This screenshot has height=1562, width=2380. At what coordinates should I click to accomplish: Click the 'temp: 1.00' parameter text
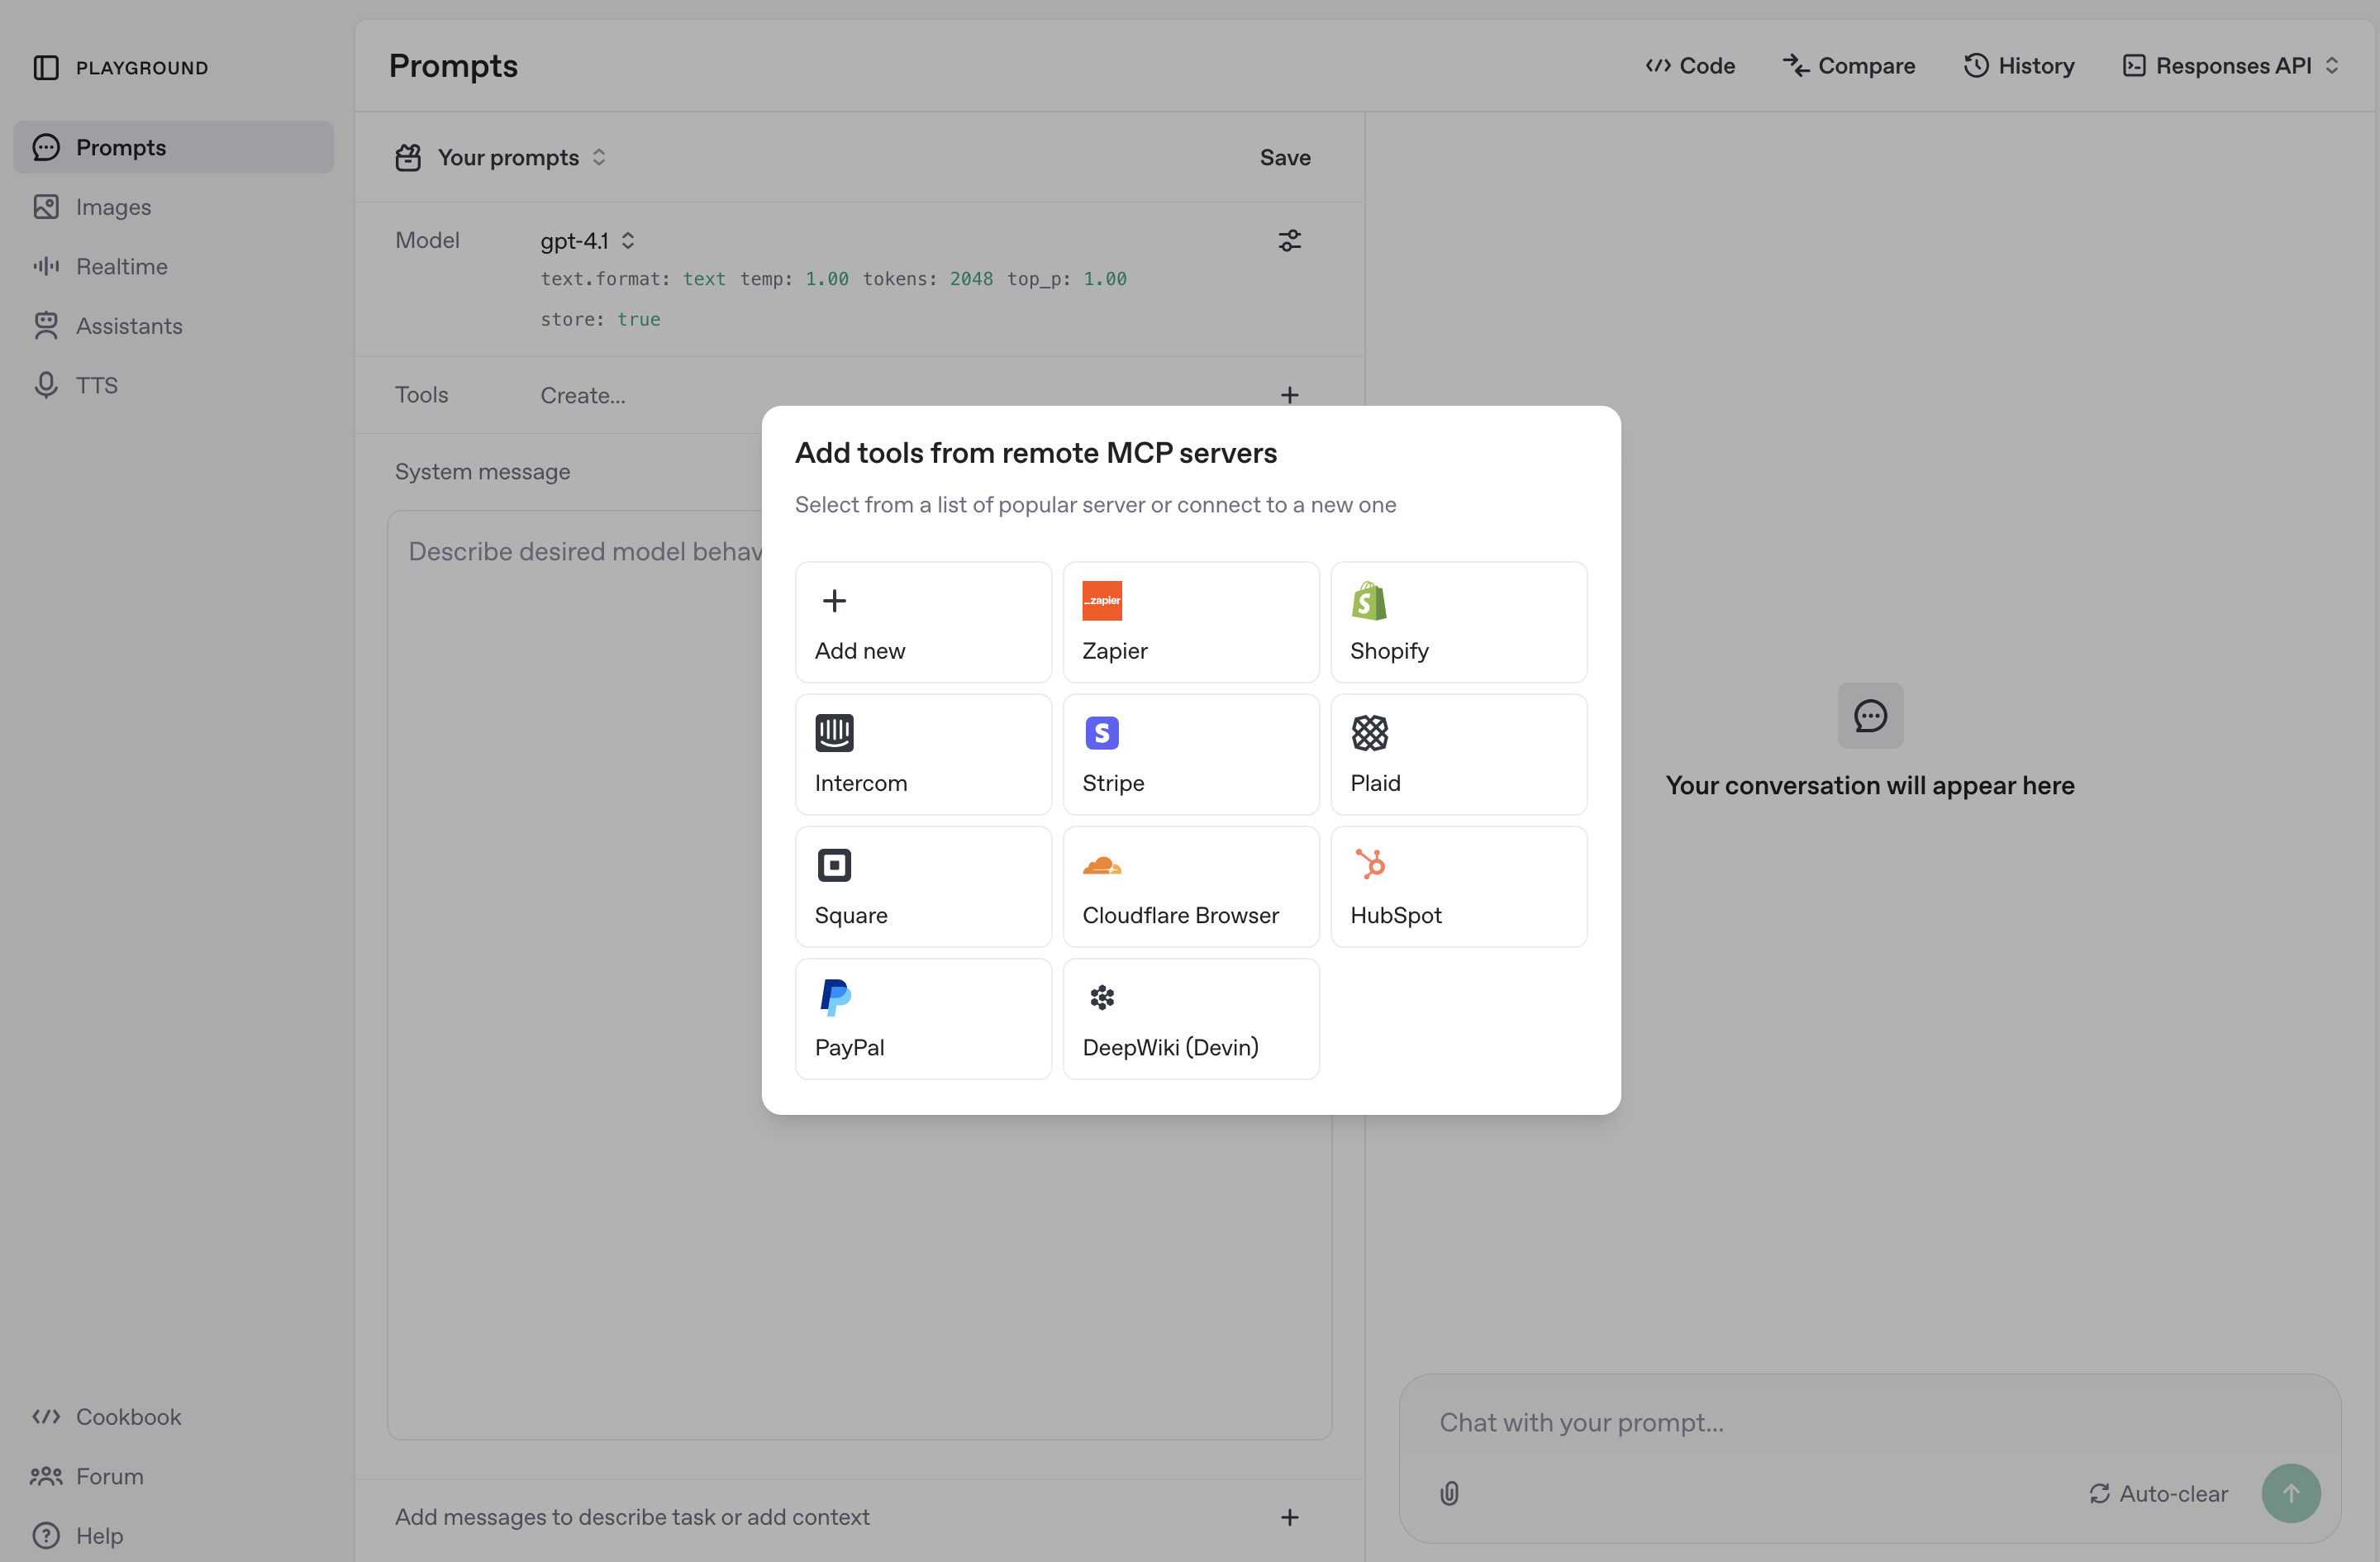[794, 279]
